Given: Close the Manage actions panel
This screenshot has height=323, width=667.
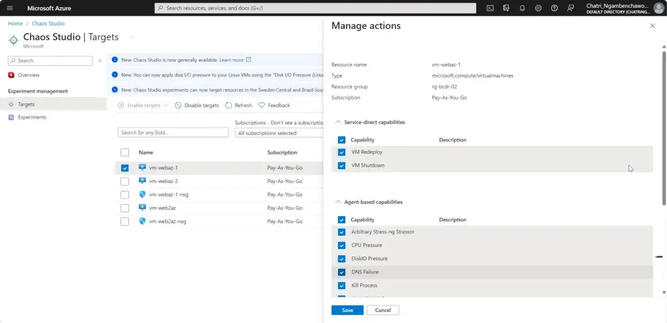Looking at the screenshot, I should [653, 26].
